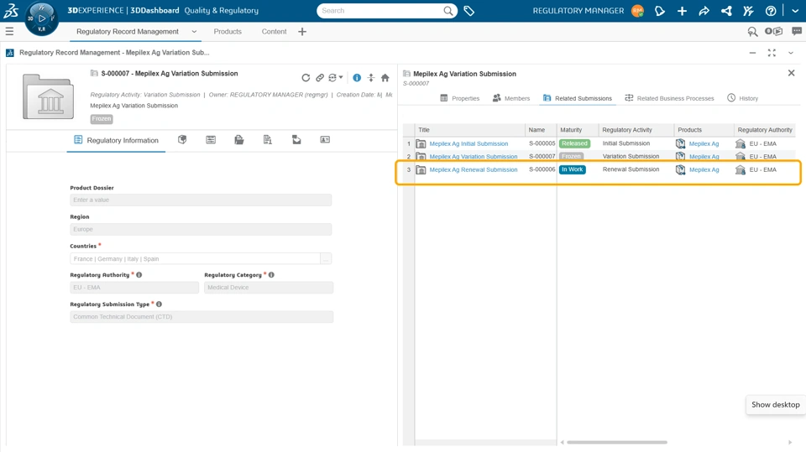806x452 pixels.
Task: Sort by the Maturity column header
Action: 578,130
